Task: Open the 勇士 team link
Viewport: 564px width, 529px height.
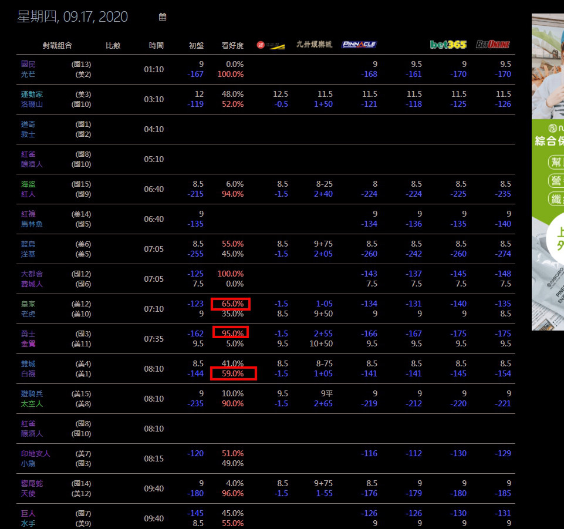Action: 28,333
